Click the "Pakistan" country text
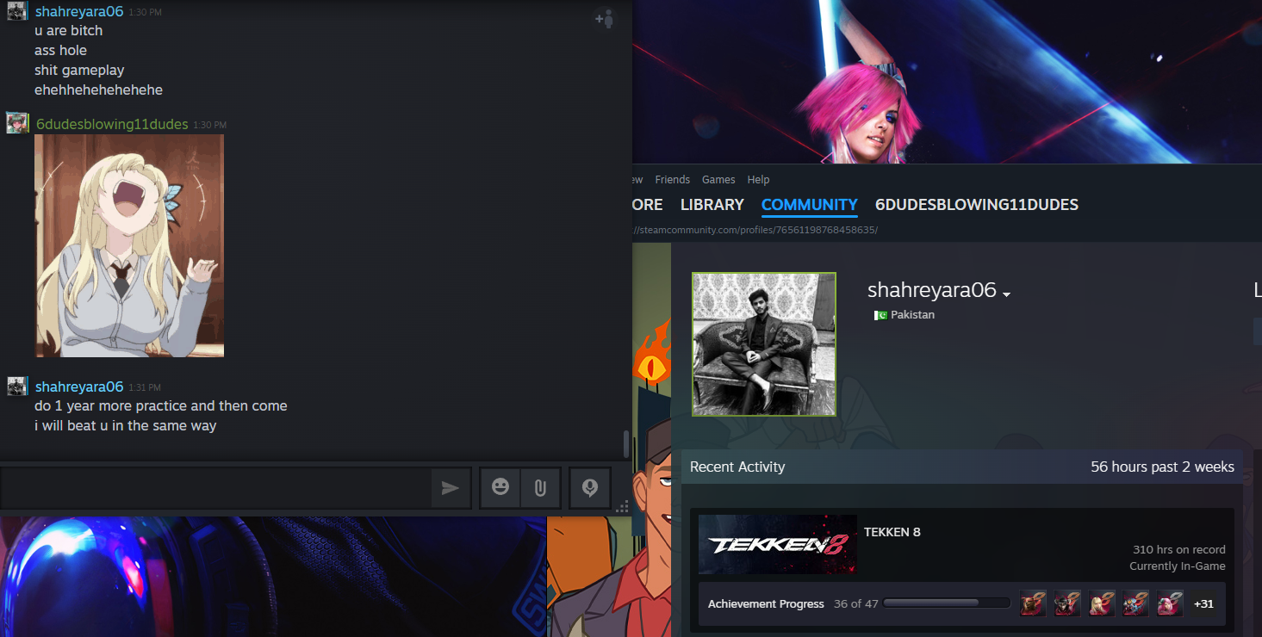Image resolution: width=1262 pixels, height=637 pixels. pyautogui.click(x=912, y=315)
